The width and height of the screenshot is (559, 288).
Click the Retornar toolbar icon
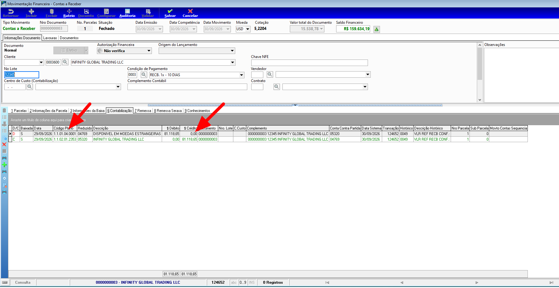pyautogui.click(x=11, y=11)
